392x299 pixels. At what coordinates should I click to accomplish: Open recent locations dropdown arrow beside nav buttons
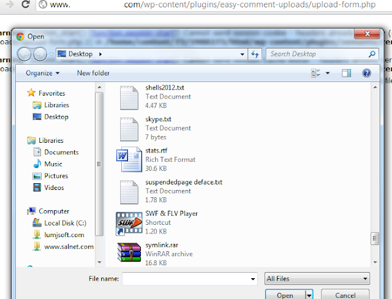click(51, 54)
